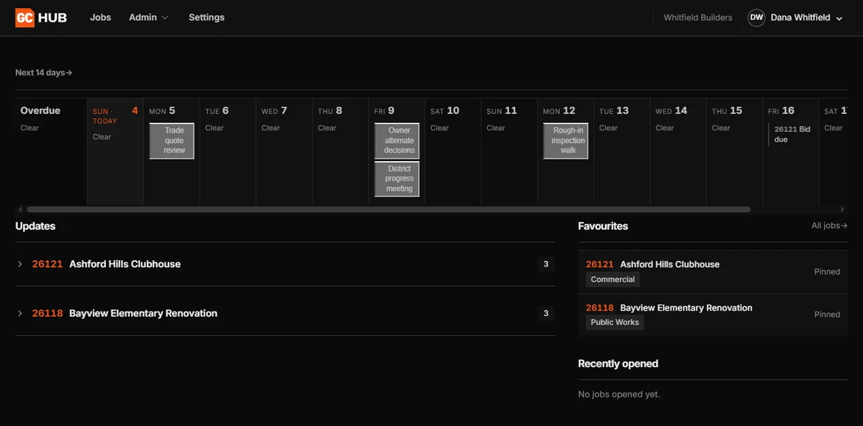View All jobs from Favourites
Screen dimensions: 863x426
point(829,226)
